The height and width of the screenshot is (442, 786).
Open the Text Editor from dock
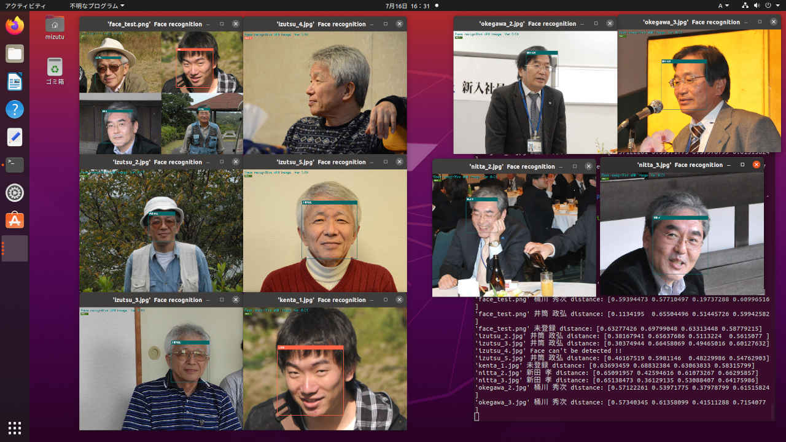tap(15, 137)
